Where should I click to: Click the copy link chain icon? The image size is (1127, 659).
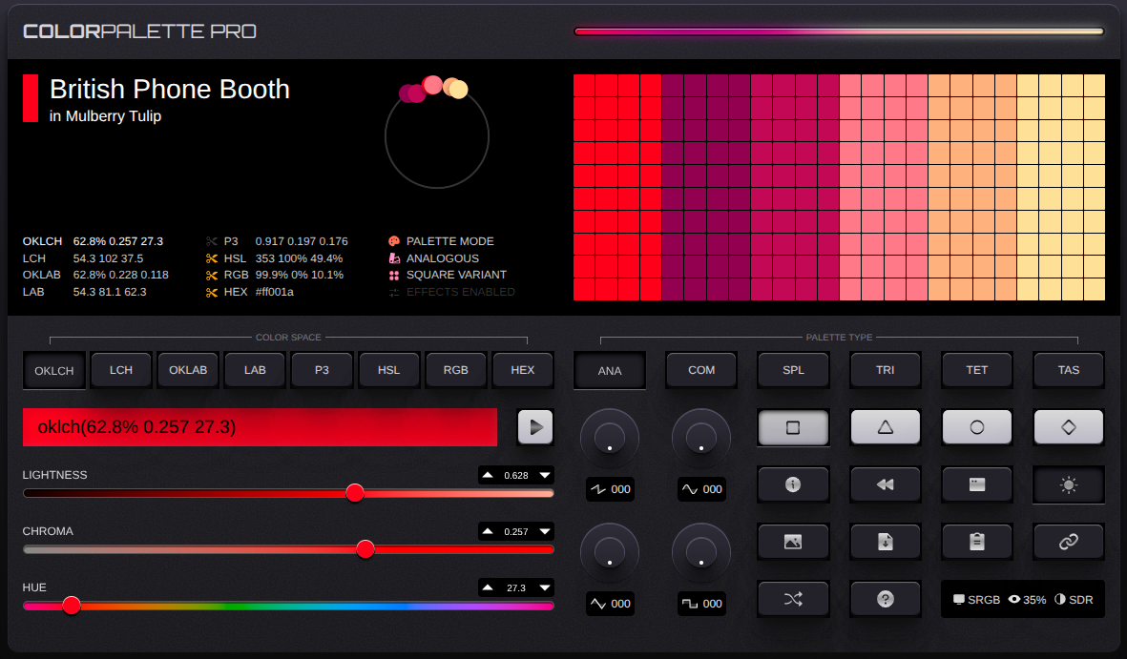point(1068,542)
